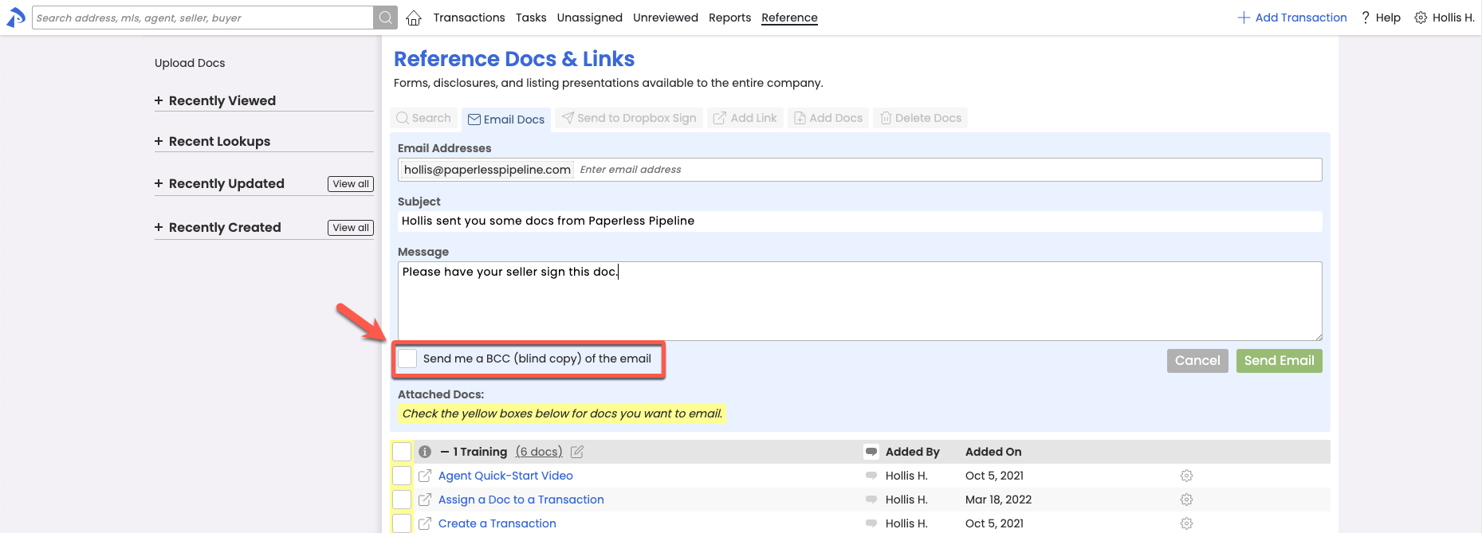Click the comment icon on Create a Transaction row
The width and height of the screenshot is (1482, 533).
point(871,523)
